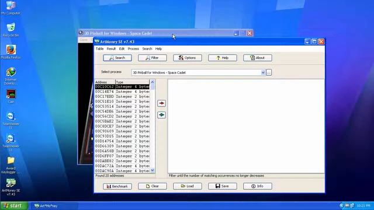Click the green arrow transfer-all button
This screenshot has height=210, width=374.
click(x=161, y=115)
